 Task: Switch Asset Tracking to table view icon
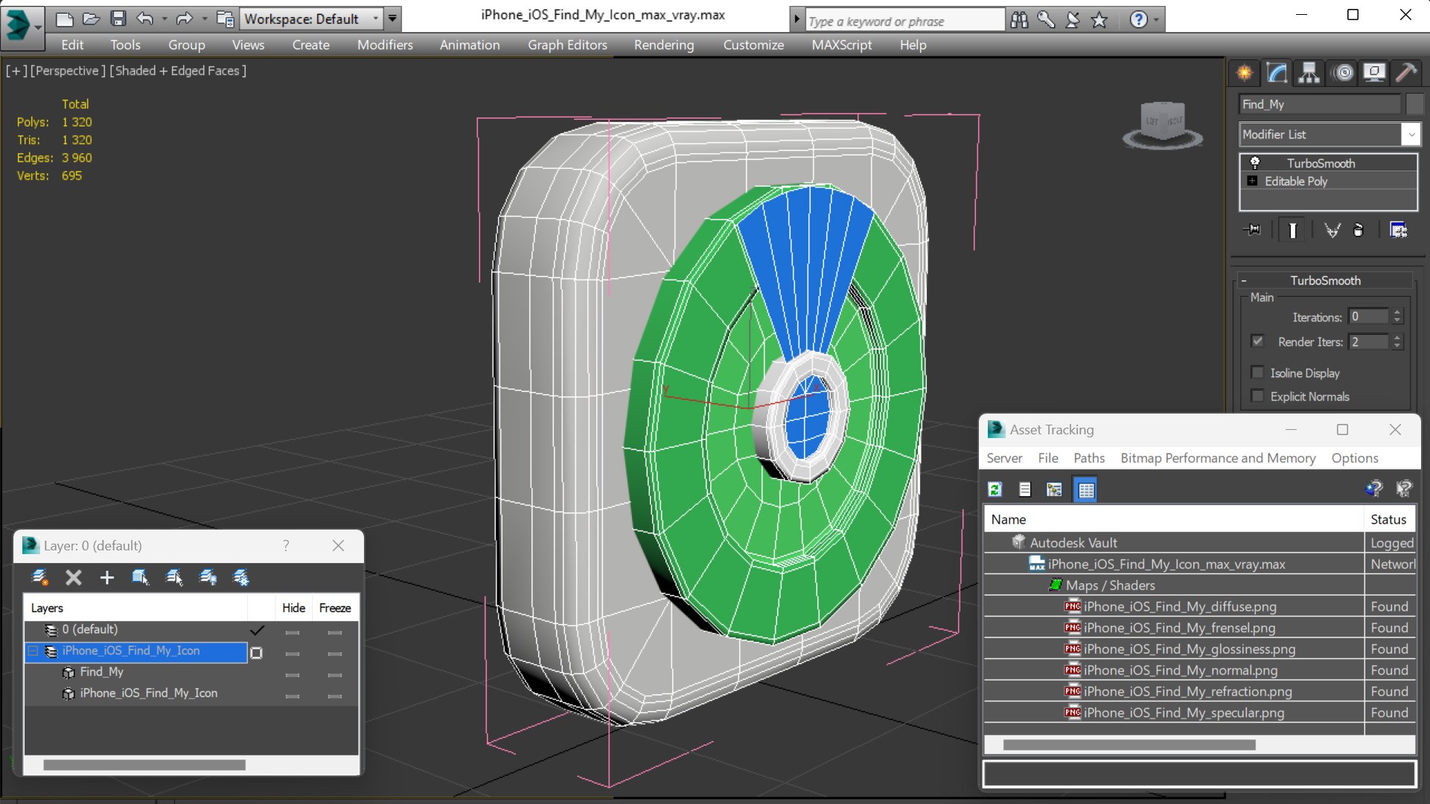pos(1086,489)
